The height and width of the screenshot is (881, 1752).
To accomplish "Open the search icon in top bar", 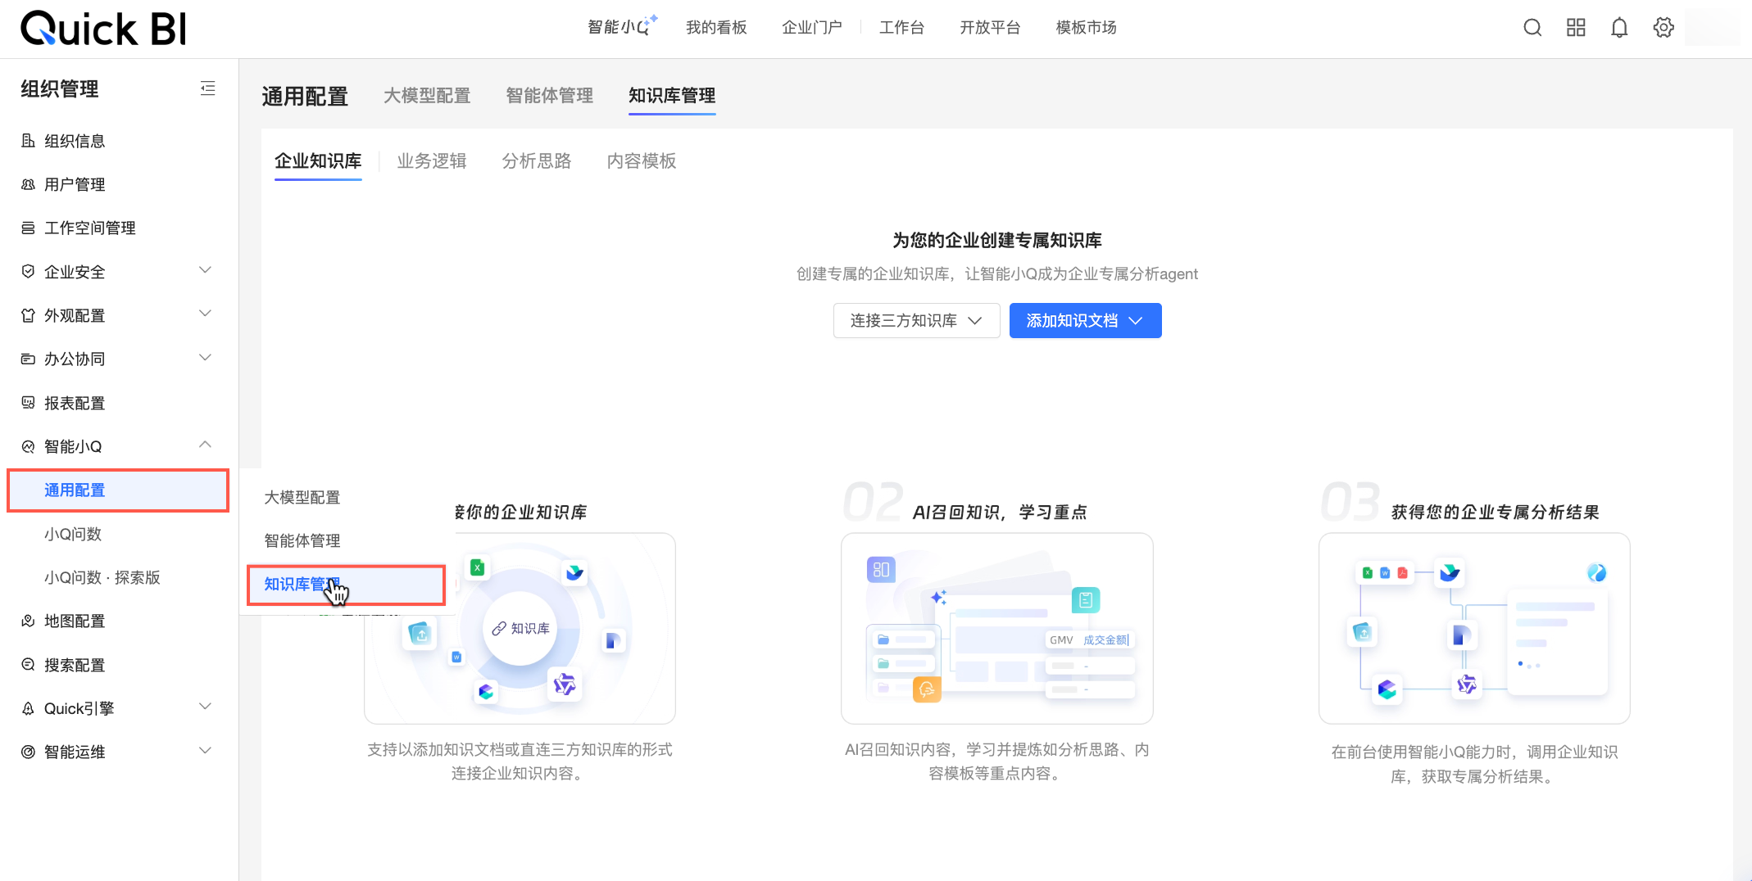I will (x=1532, y=28).
